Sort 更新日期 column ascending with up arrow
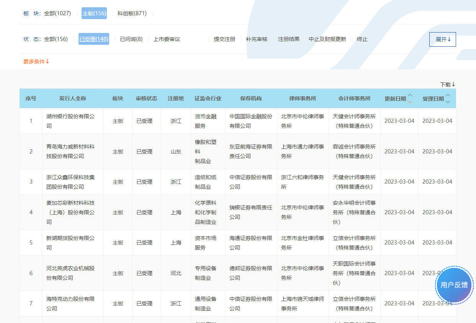 (410, 95)
